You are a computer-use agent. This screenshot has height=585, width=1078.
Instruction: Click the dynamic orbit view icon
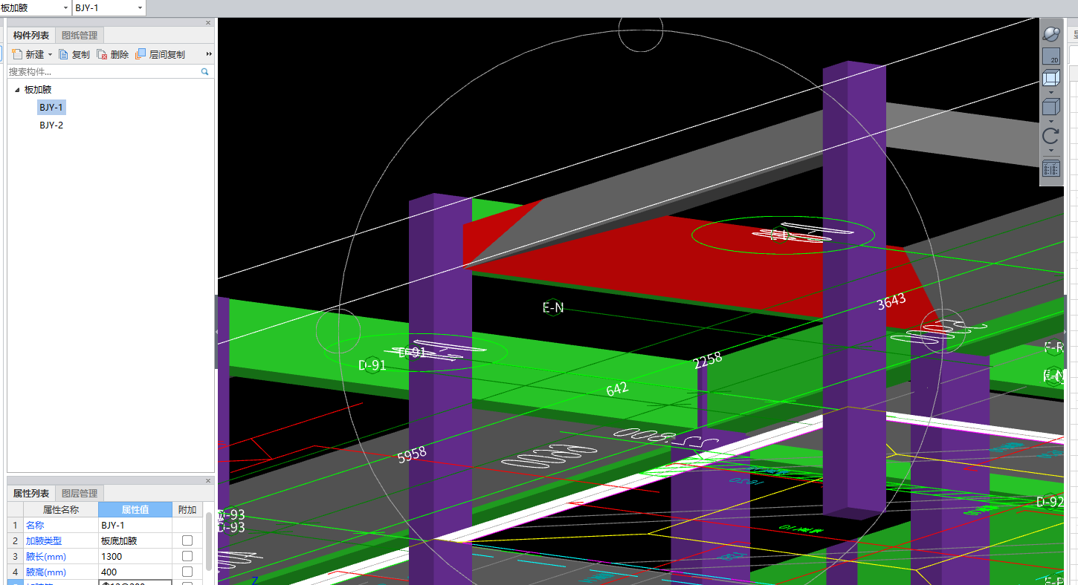pyautogui.click(x=1050, y=34)
